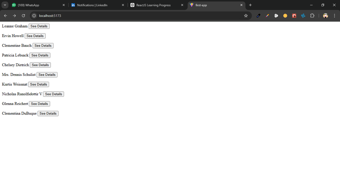Close the first-app tab

click(x=241, y=5)
